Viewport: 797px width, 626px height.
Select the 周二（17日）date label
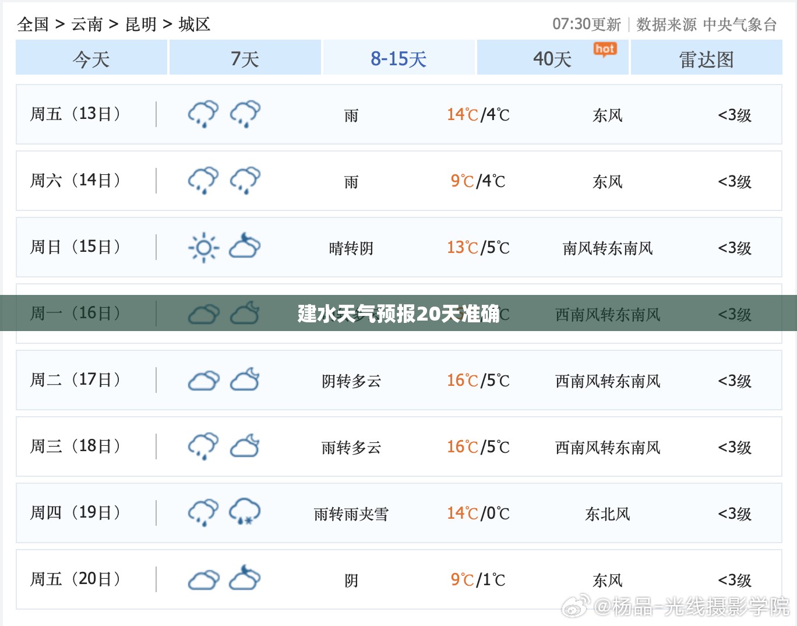coord(75,380)
